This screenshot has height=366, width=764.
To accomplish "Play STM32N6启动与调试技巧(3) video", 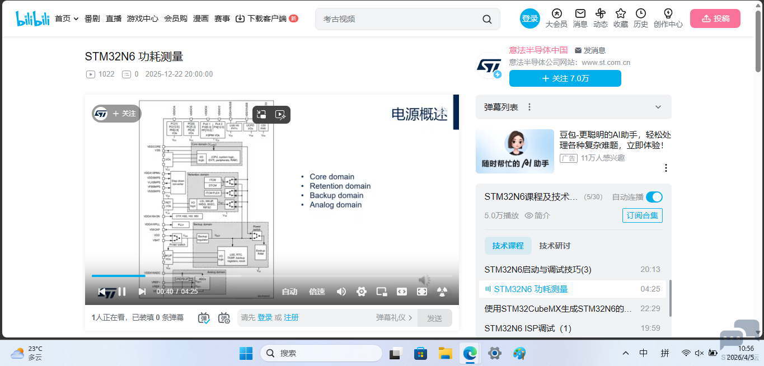I will coord(573,270).
